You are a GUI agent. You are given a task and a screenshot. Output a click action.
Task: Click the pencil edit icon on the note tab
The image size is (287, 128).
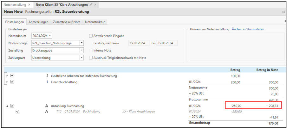(x=91, y=5)
